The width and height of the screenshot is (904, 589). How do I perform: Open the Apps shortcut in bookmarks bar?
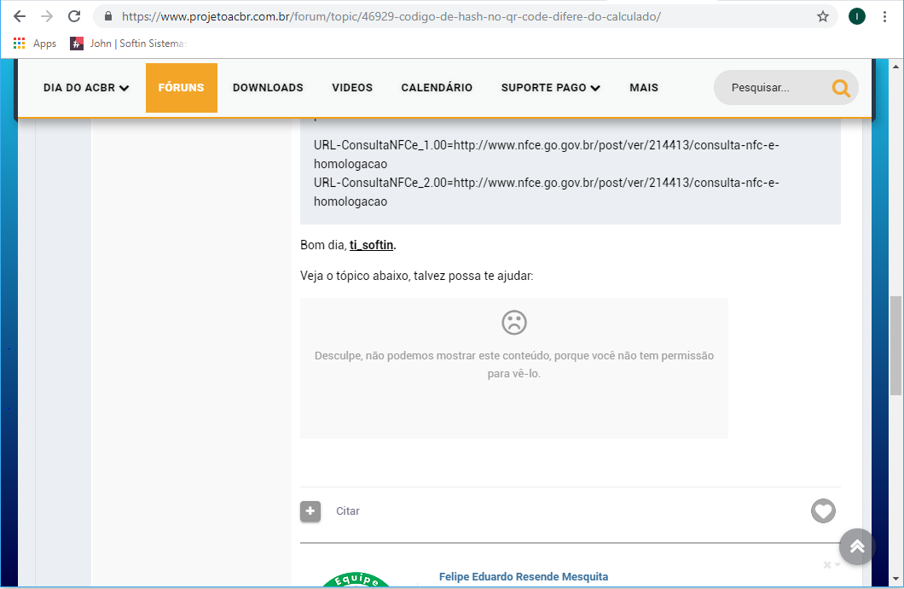click(35, 44)
